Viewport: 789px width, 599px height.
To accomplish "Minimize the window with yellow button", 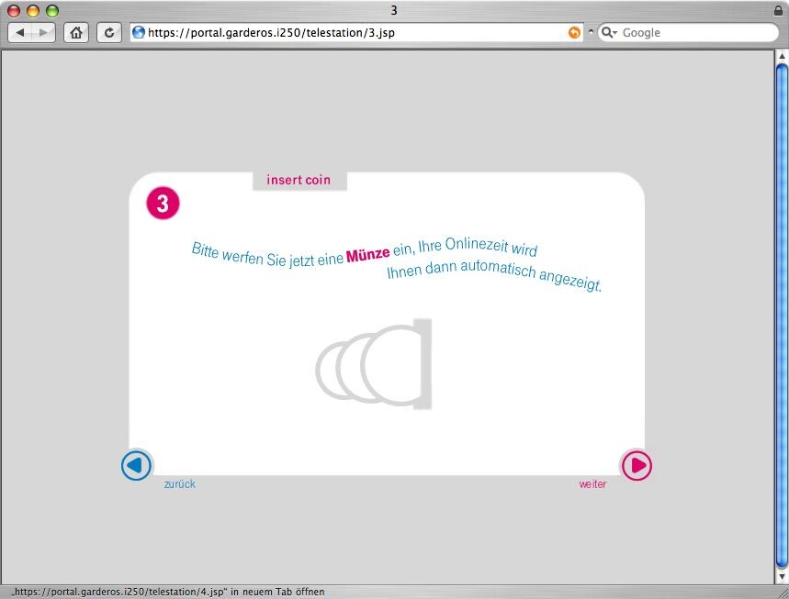I will [x=33, y=11].
